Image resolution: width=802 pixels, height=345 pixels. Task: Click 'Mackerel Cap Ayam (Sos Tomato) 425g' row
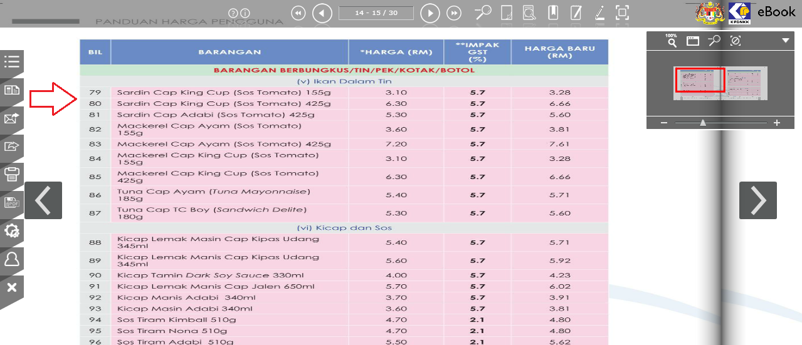point(344,144)
